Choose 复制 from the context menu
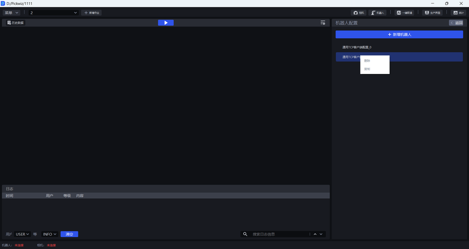The height and width of the screenshot is (249, 469). pos(368,69)
